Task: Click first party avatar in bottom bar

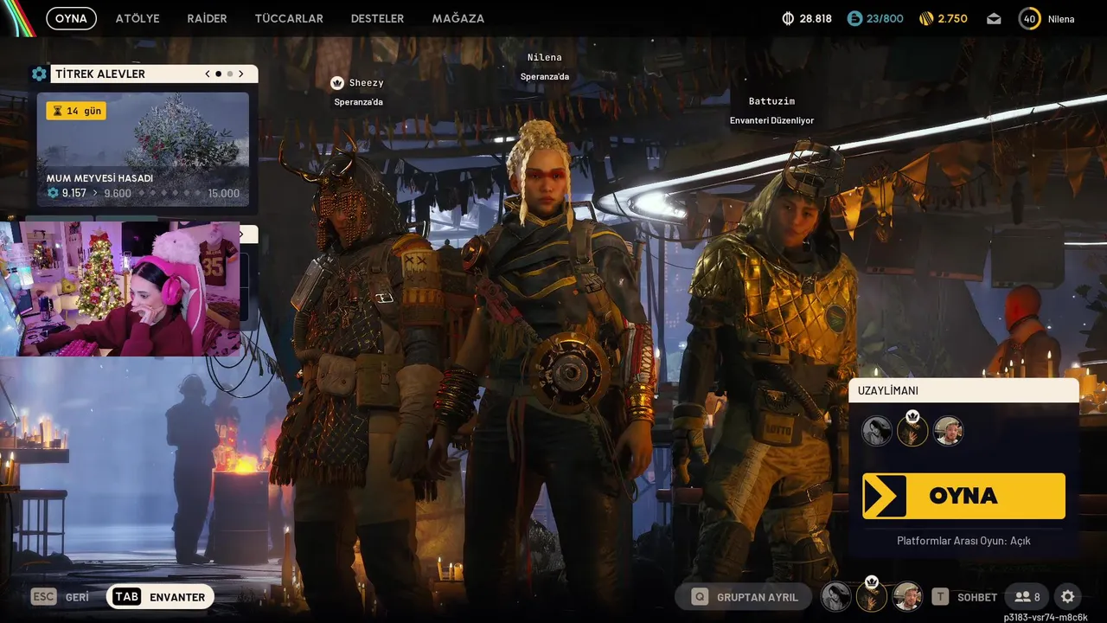Action: point(836,597)
